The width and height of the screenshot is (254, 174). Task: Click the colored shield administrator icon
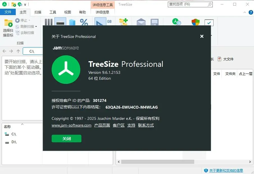[x=196, y=22]
